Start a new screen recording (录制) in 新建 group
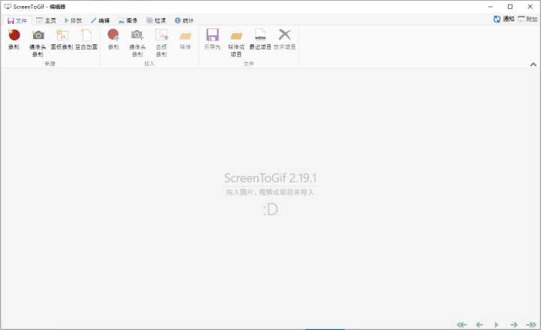The width and height of the screenshot is (541, 330). click(x=14, y=40)
